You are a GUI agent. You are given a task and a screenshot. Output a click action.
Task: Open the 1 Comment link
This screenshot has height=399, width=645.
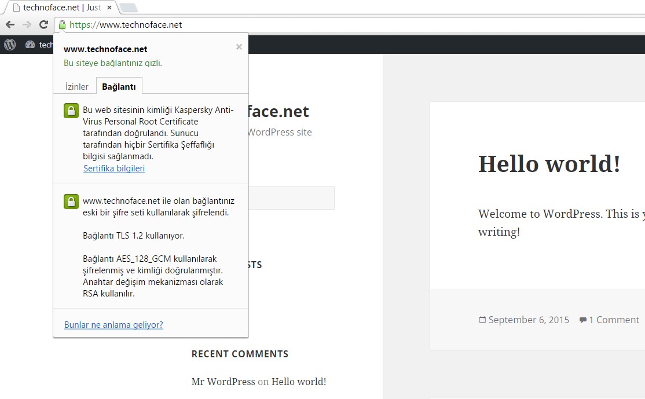(614, 320)
